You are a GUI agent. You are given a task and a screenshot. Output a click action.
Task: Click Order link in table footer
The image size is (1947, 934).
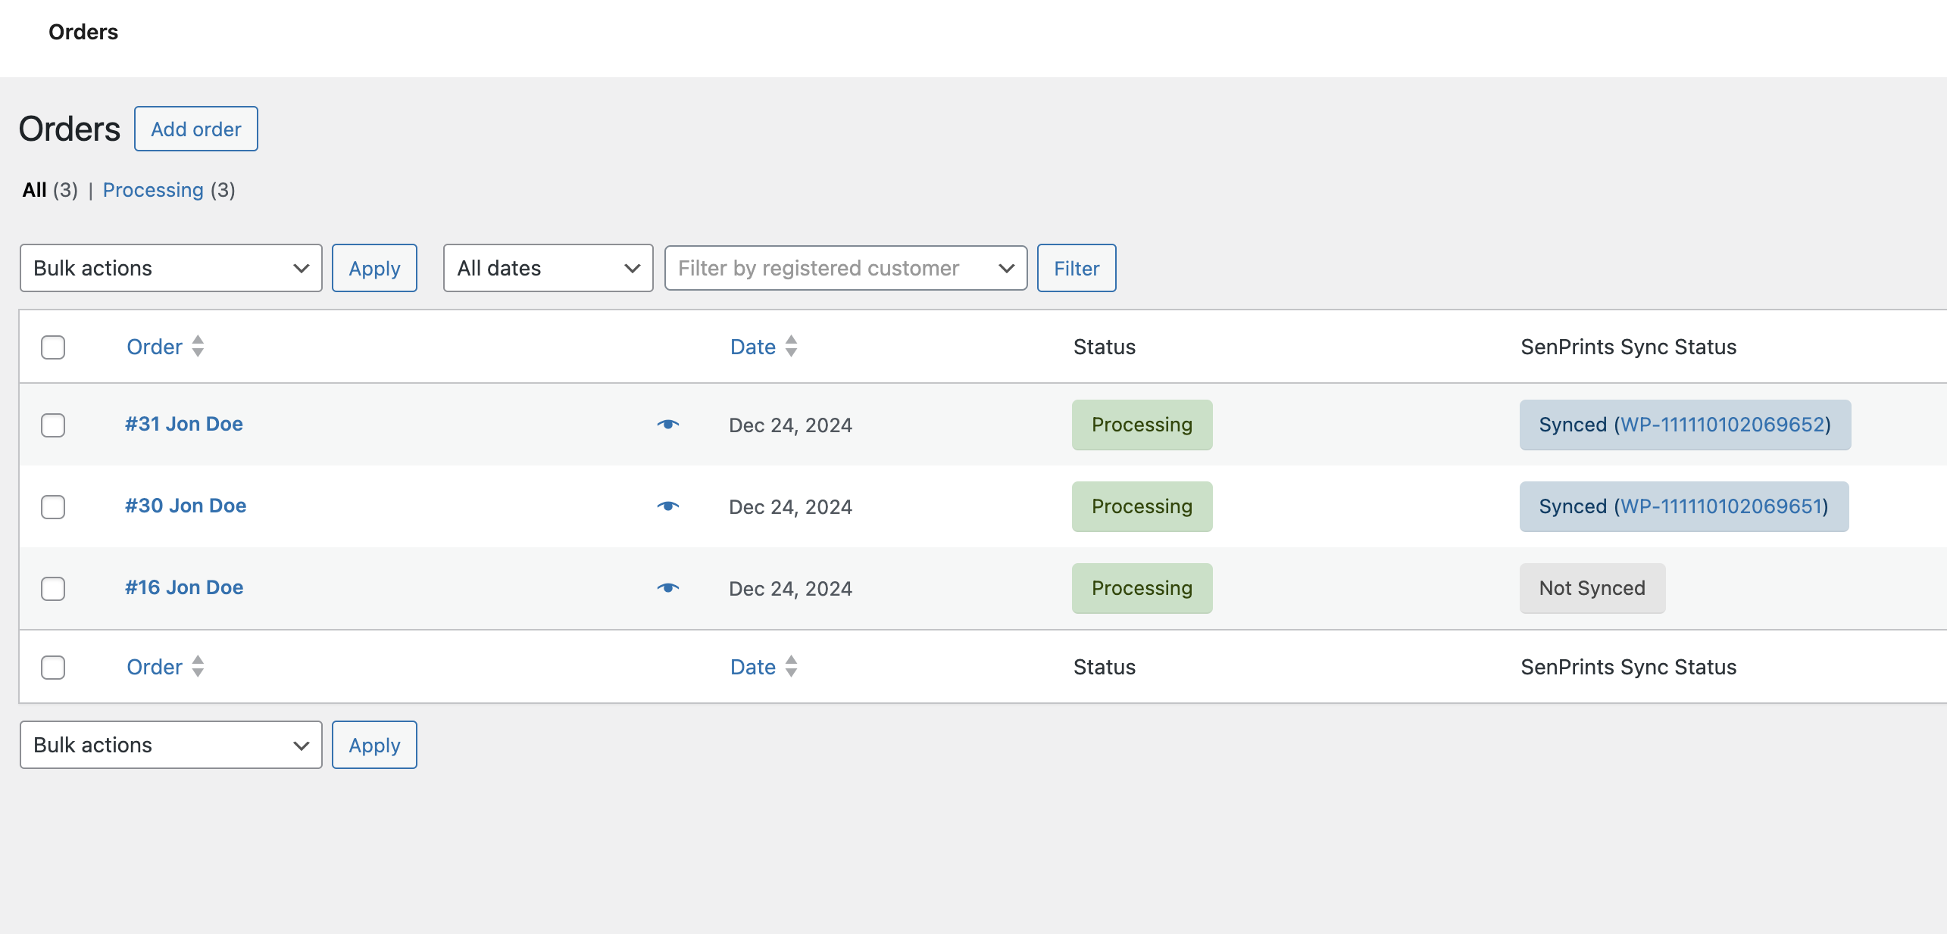[x=155, y=667]
